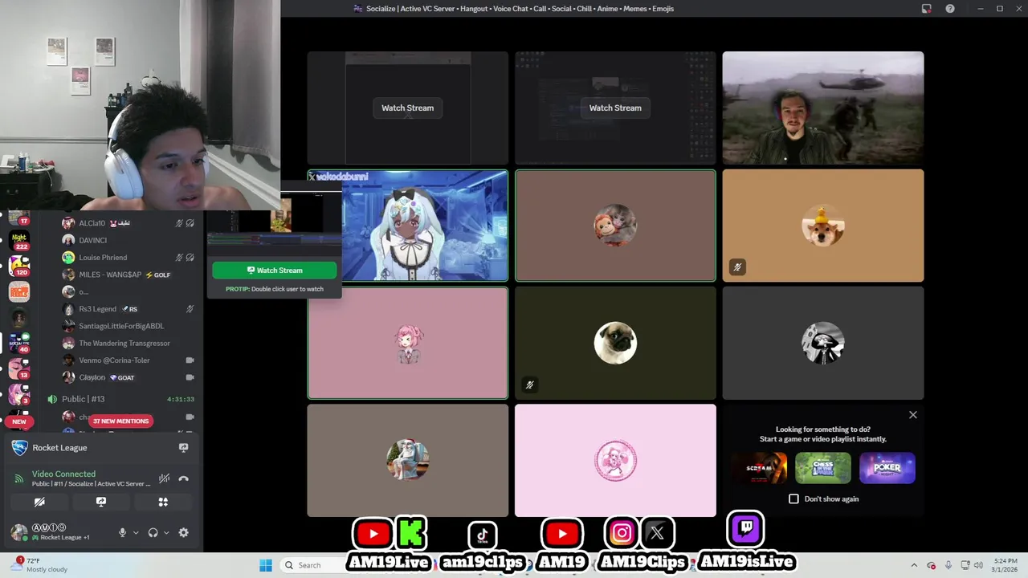Viewport: 1028px width, 578px height.
Task: Open Discord User Settings gear
Action: tap(184, 532)
